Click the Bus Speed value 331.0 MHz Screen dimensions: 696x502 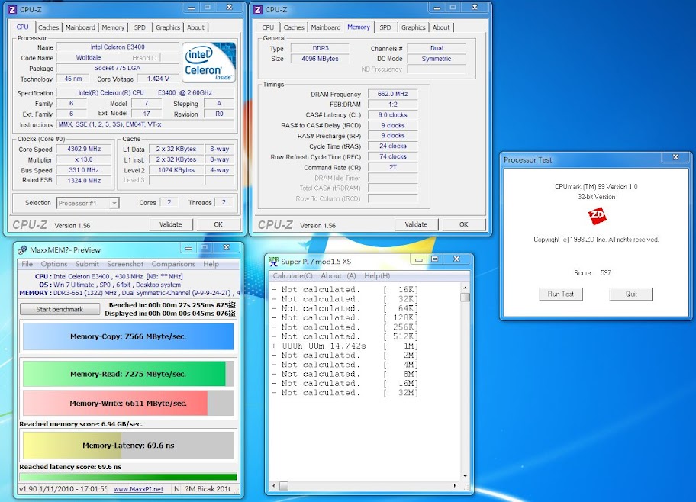pyautogui.click(x=84, y=170)
